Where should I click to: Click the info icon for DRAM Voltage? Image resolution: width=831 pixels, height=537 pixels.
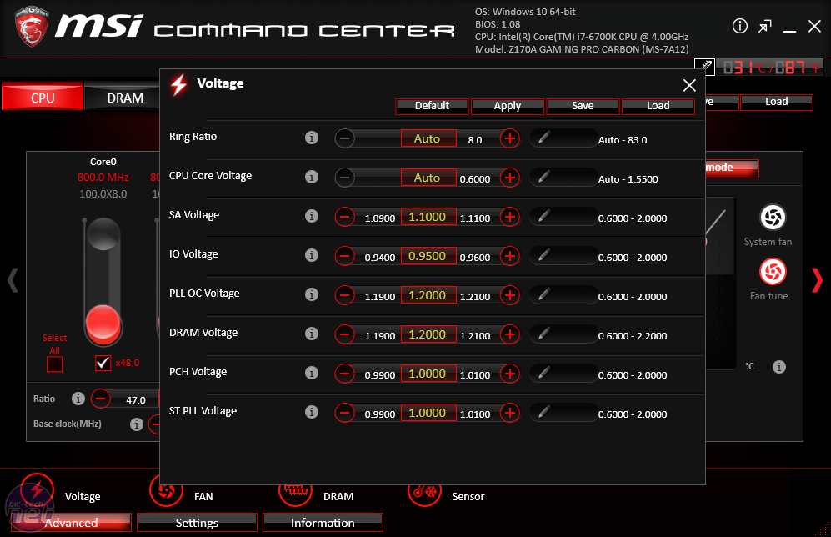click(x=312, y=334)
